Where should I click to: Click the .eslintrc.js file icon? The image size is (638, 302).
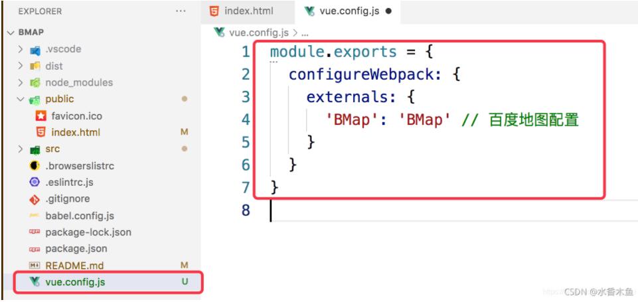(35, 183)
